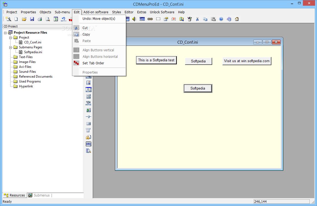Create a new file with blank page icon
Screen dimensions: 317x206
[x=16, y=19]
